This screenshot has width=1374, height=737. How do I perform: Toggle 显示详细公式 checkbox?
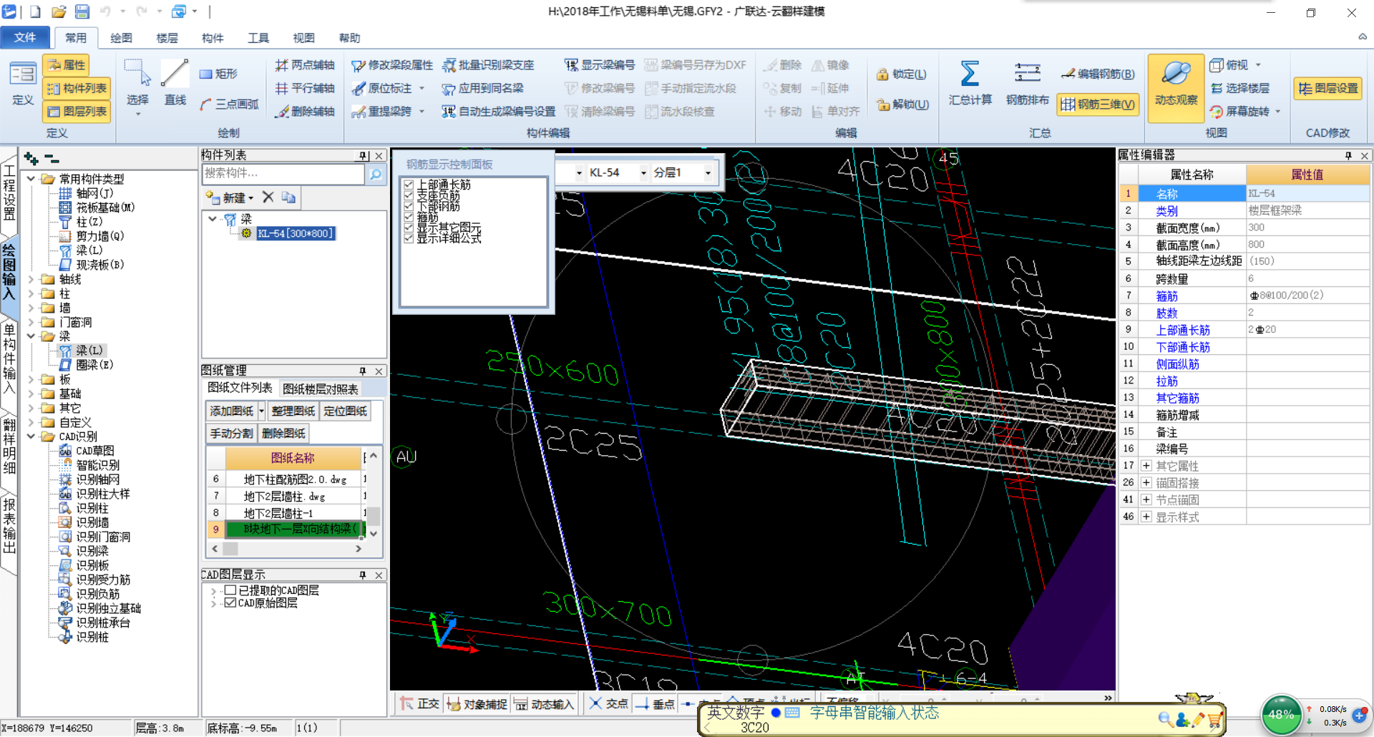[409, 238]
